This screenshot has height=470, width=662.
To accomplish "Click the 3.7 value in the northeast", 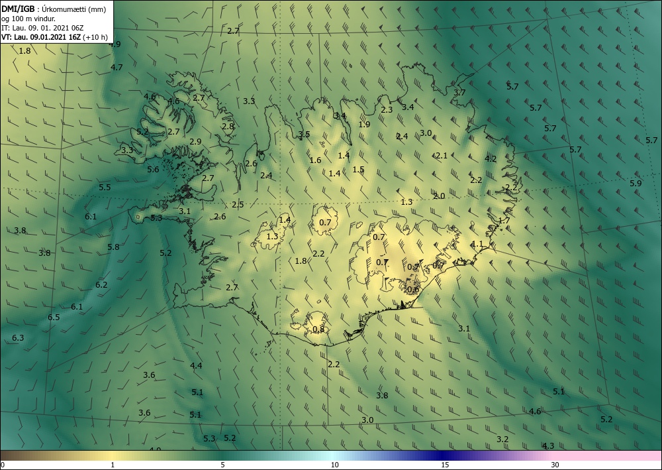I will (x=459, y=92).
